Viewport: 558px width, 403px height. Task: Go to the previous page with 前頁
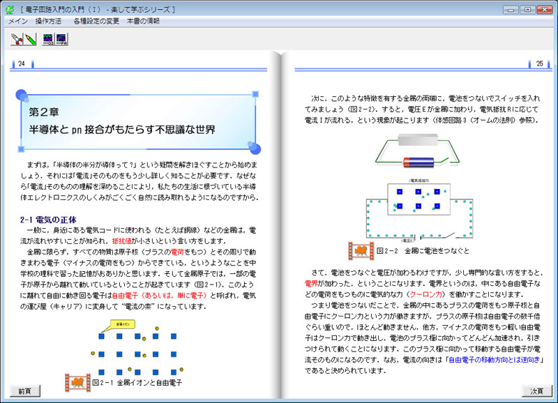pyautogui.click(x=25, y=391)
